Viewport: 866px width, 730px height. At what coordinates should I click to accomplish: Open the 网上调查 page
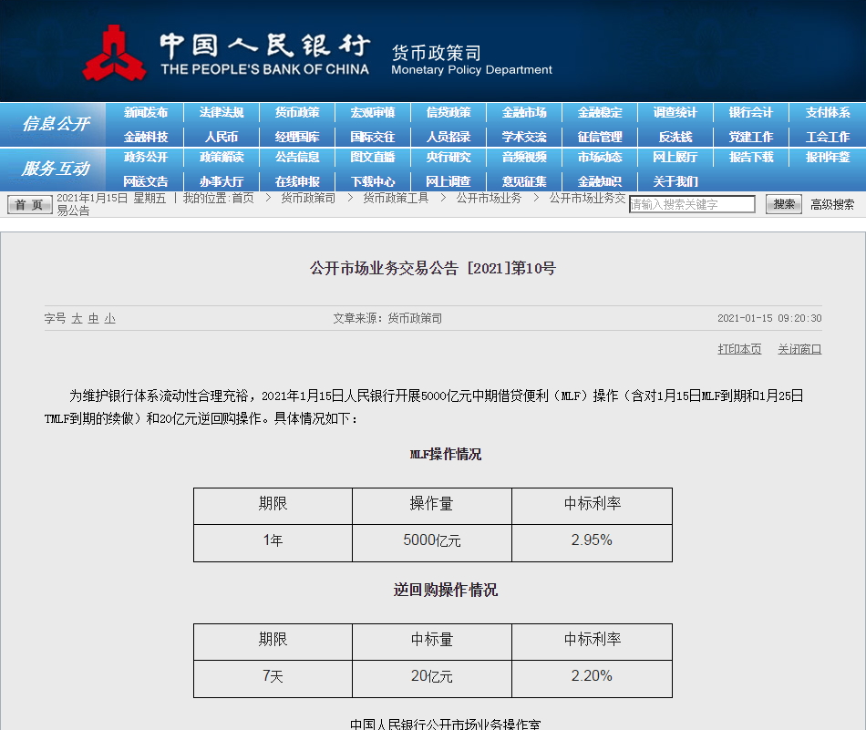coord(448,181)
